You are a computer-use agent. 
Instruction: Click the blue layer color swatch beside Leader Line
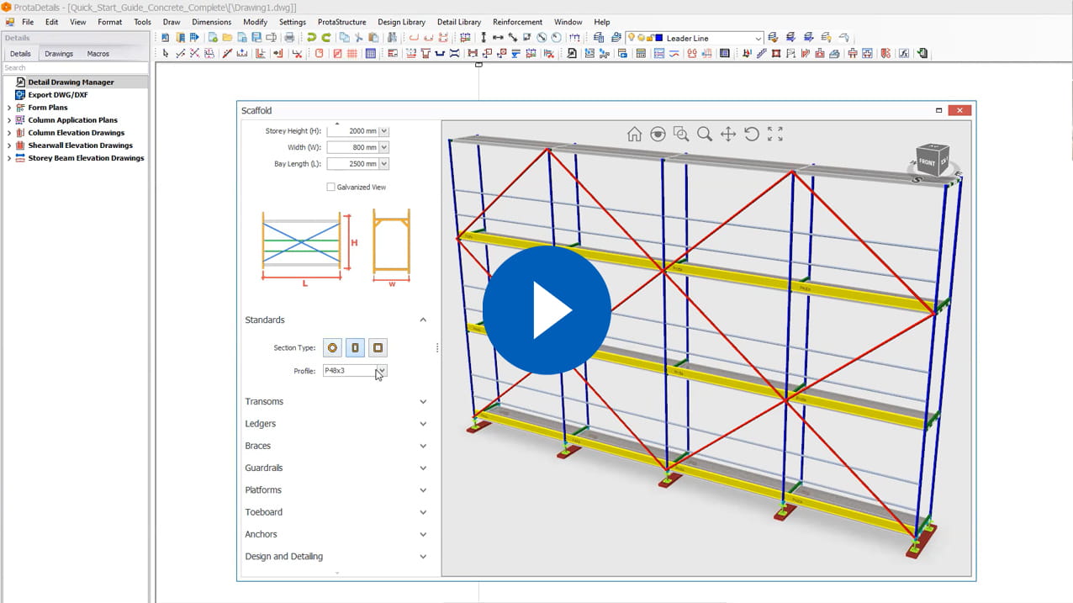coord(659,38)
